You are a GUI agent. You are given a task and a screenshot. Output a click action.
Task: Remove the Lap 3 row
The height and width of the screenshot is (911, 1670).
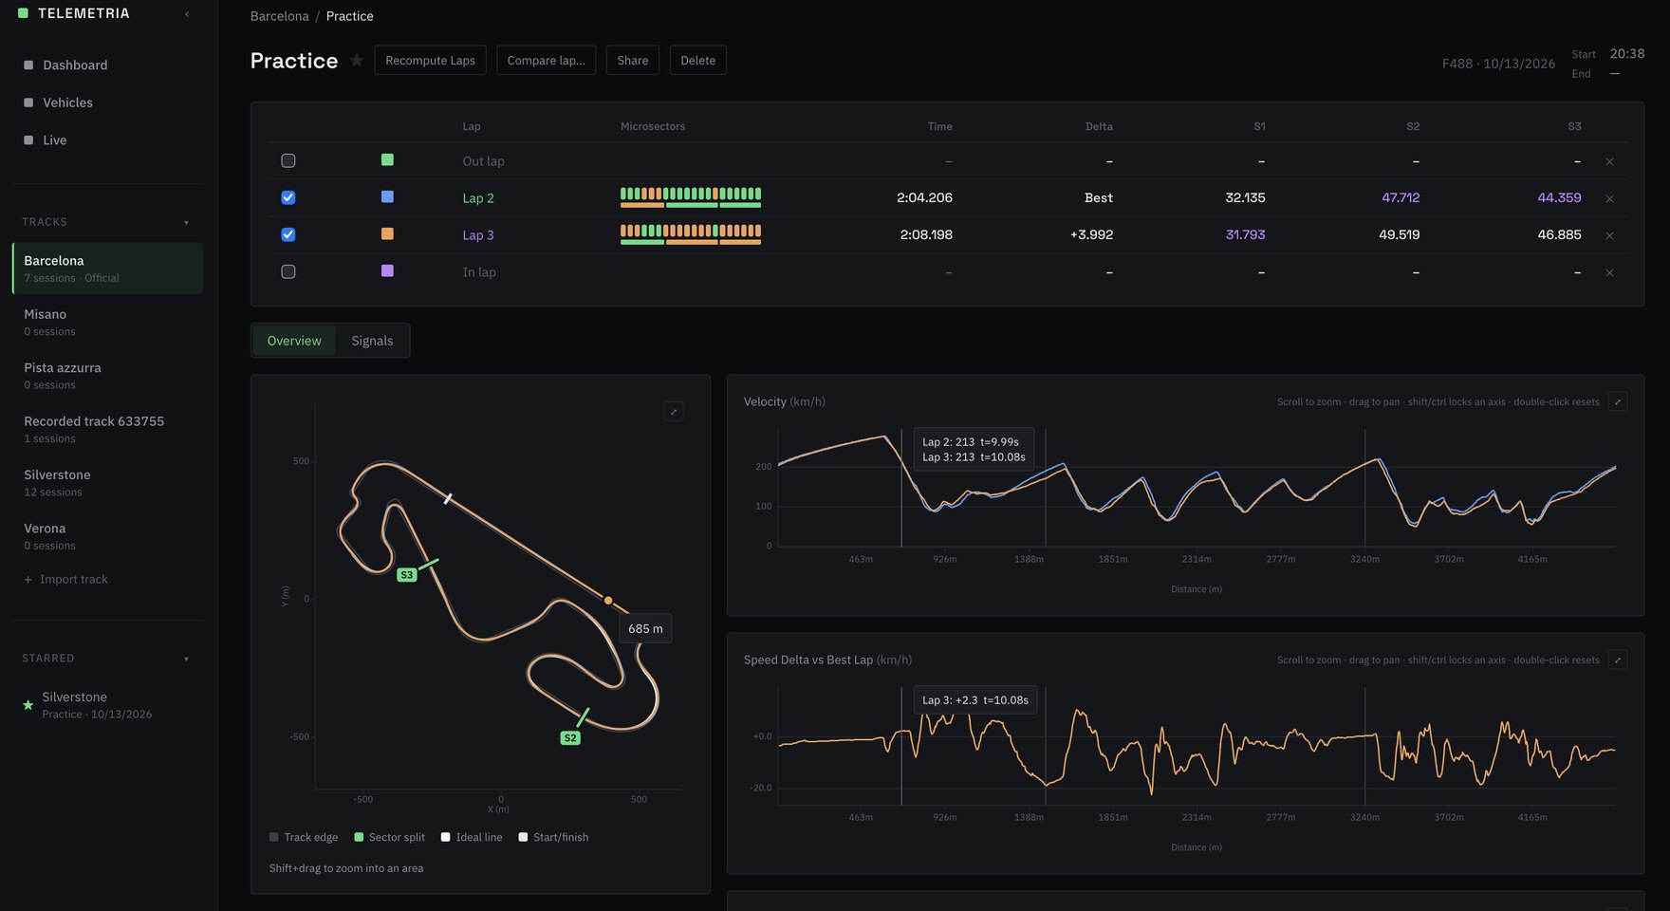click(x=1609, y=235)
